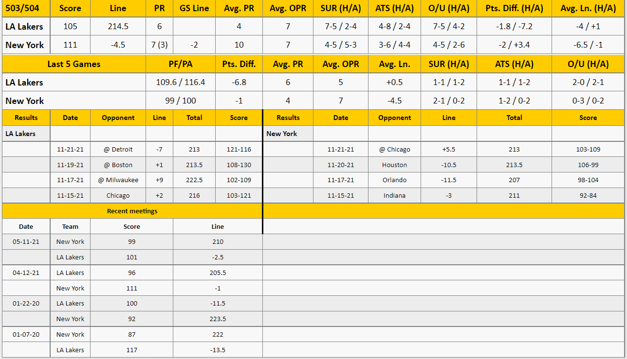
Task: Click the recent meeting score 87
Action: [x=131, y=334]
